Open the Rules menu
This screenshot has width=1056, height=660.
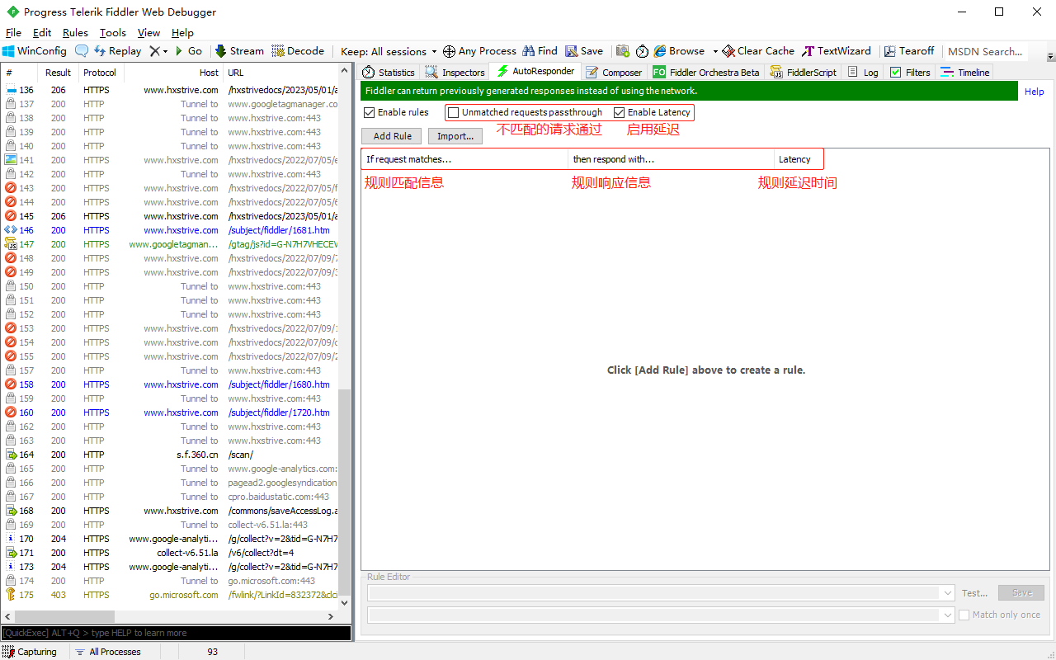(75, 33)
